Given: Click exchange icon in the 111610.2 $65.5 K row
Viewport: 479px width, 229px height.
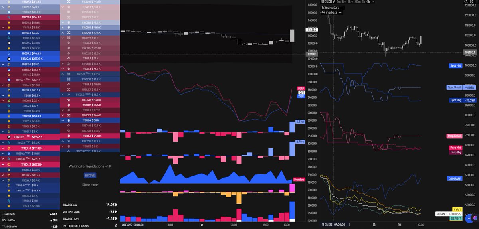Looking at the screenshot, I should [69, 105].
